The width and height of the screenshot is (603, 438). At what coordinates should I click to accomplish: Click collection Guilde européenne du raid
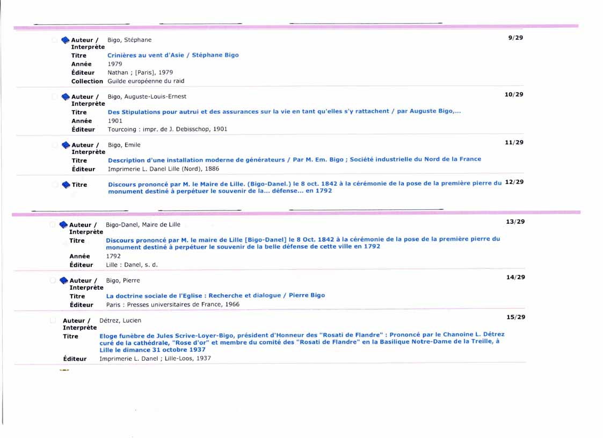pyautogui.click(x=146, y=81)
